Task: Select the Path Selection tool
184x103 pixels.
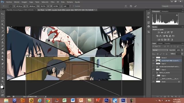Action: (3, 71)
